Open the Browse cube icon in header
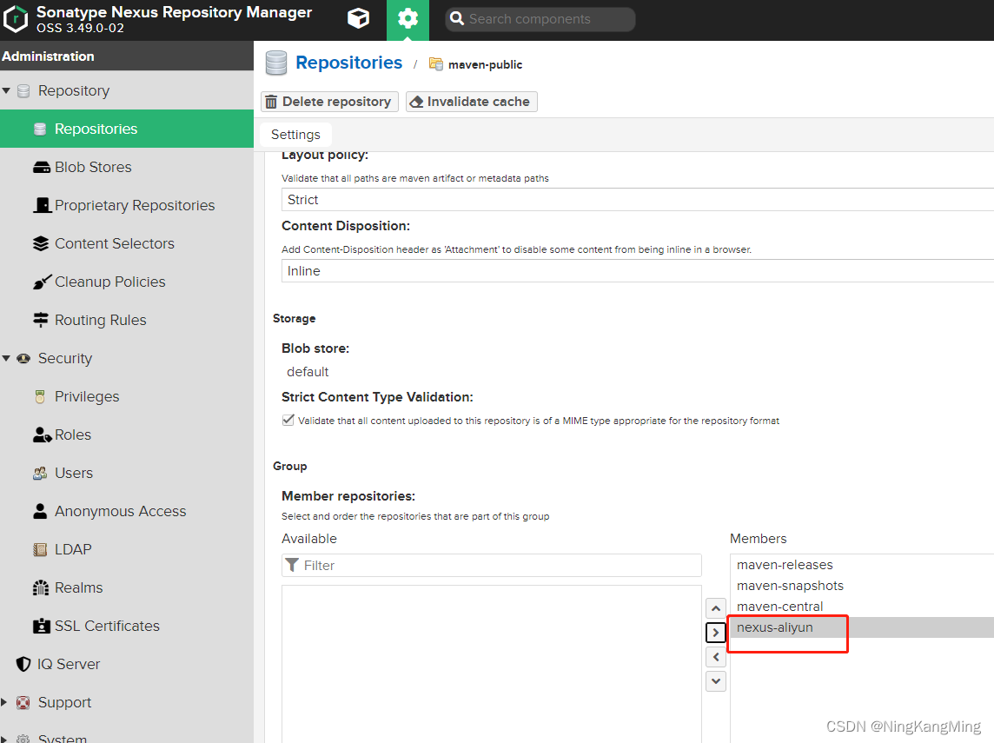The height and width of the screenshot is (743, 994). pyautogui.click(x=358, y=18)
